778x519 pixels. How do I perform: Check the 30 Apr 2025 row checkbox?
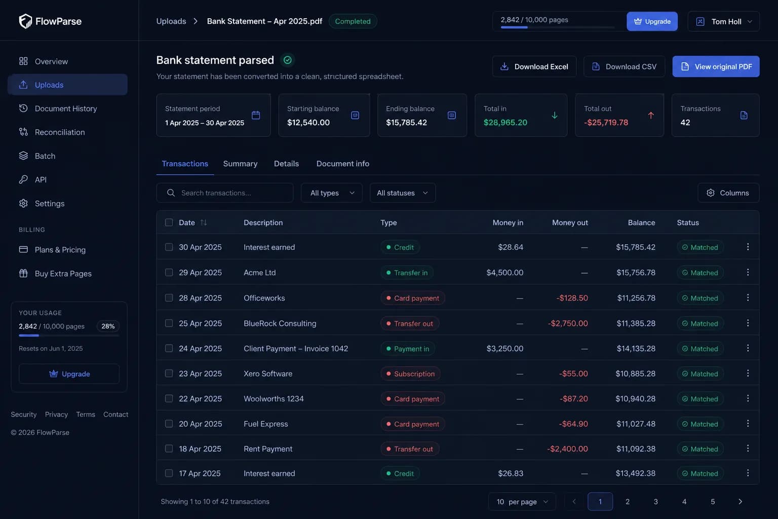pos(169,247)
